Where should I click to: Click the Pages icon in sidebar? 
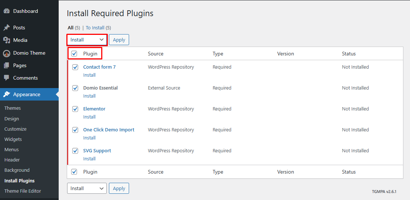pyautogui.click(x=7, y=65)
